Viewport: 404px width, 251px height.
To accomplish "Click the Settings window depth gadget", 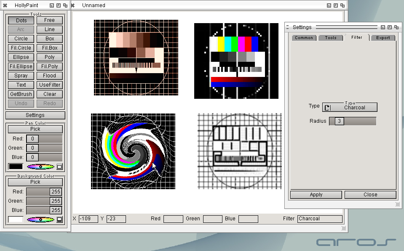I will 396,27.
